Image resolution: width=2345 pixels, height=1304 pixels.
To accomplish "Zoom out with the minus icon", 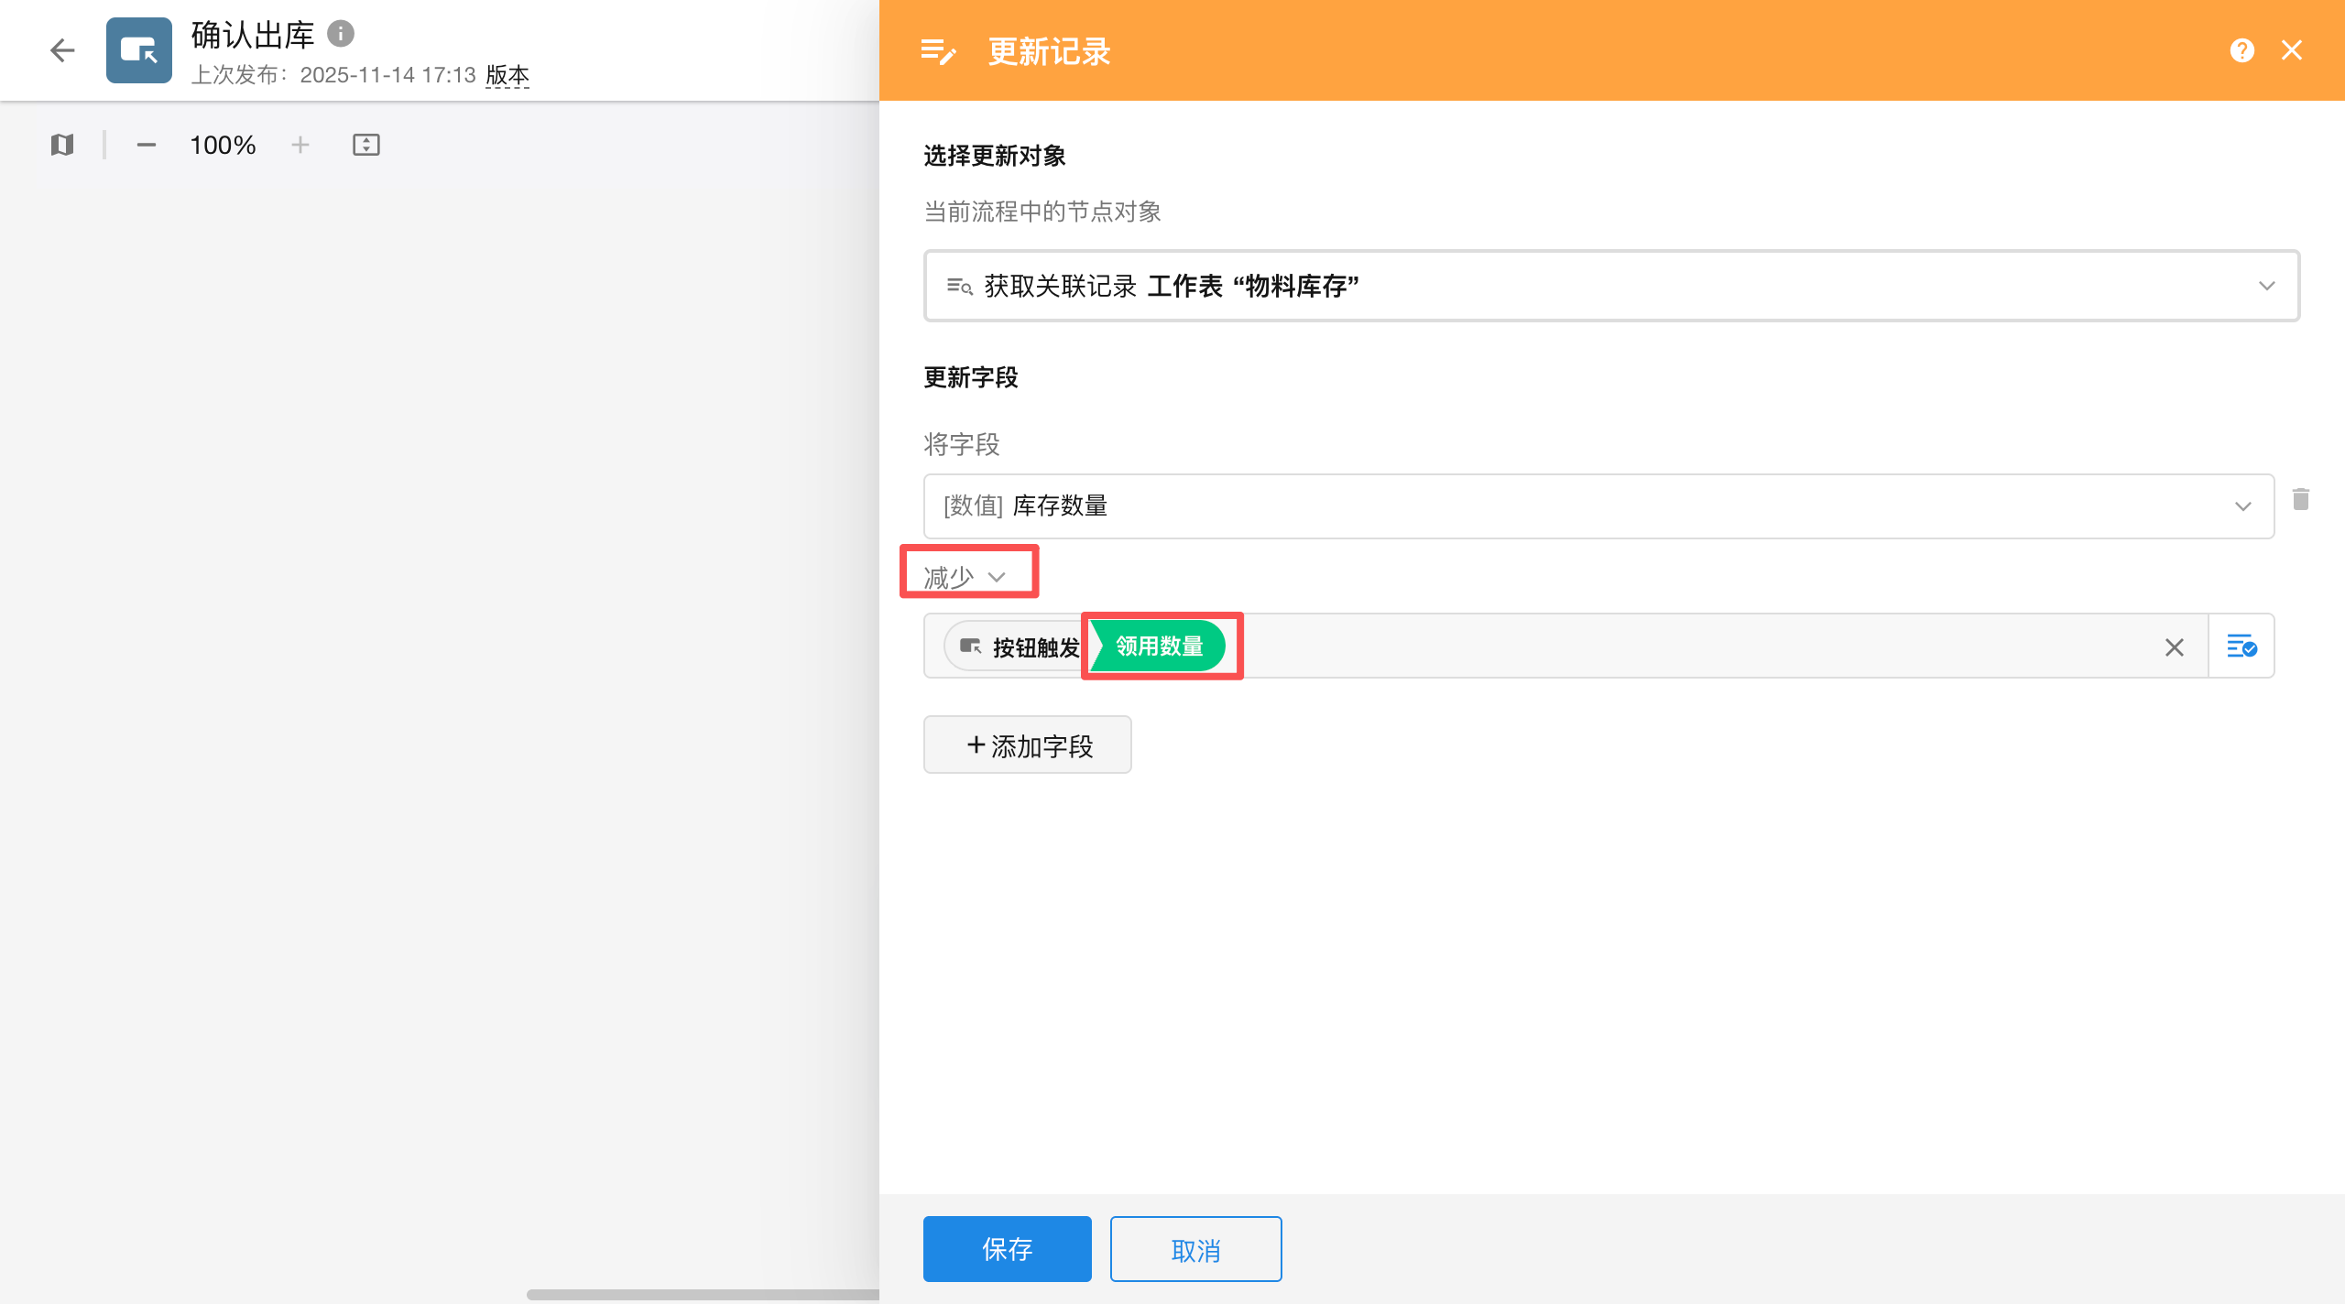I will point(147,145).
